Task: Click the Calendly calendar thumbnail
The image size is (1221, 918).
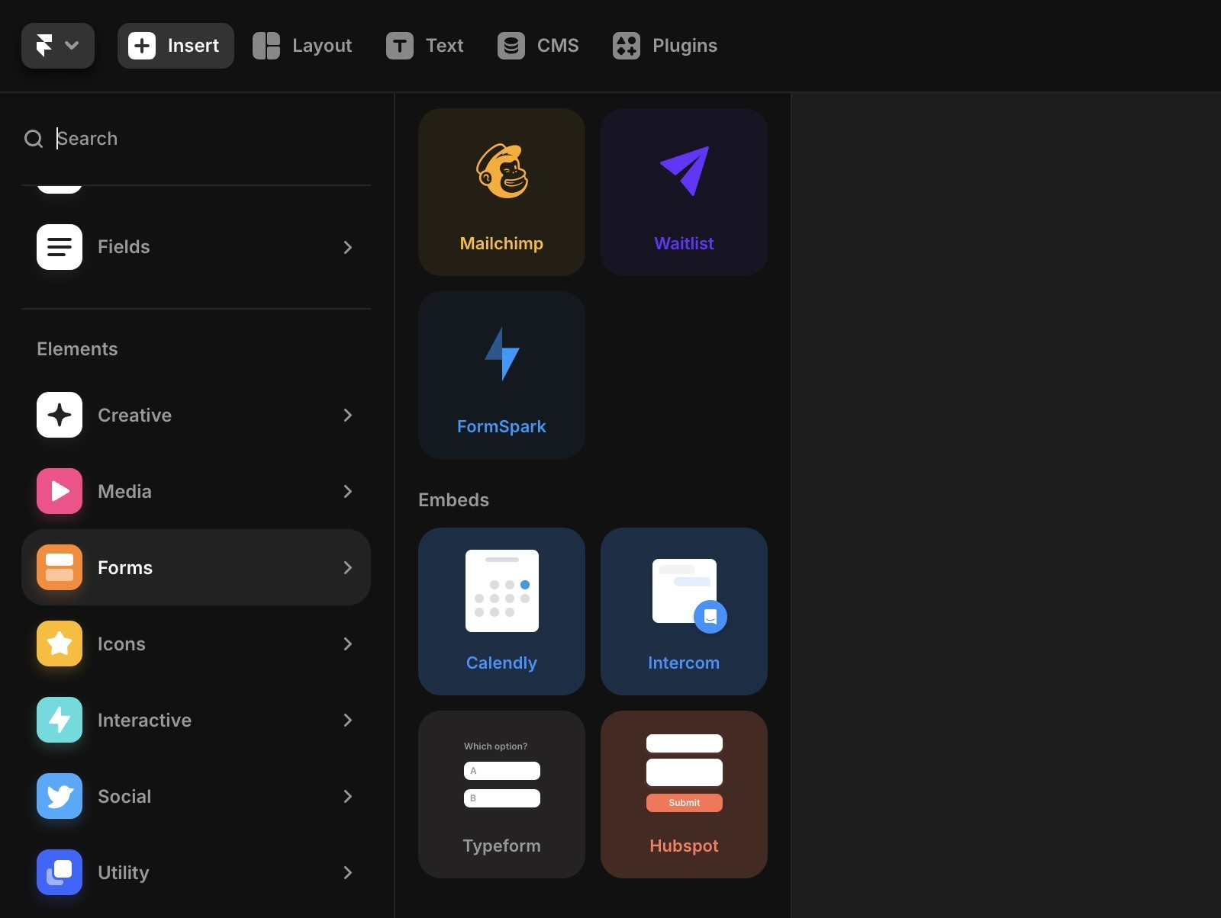Action: [x=502, y=591]
